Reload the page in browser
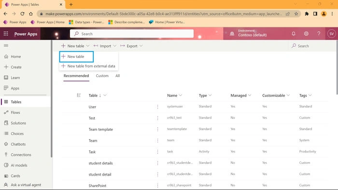338x190 pixels. point(22,14)
